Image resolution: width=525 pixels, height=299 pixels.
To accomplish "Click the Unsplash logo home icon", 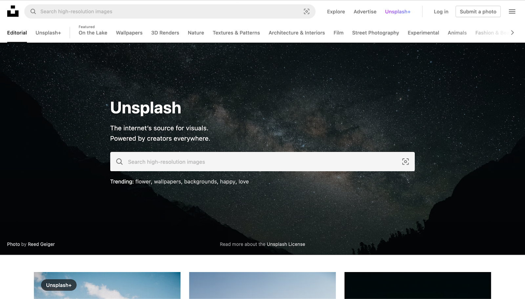I will click(13, 11).
